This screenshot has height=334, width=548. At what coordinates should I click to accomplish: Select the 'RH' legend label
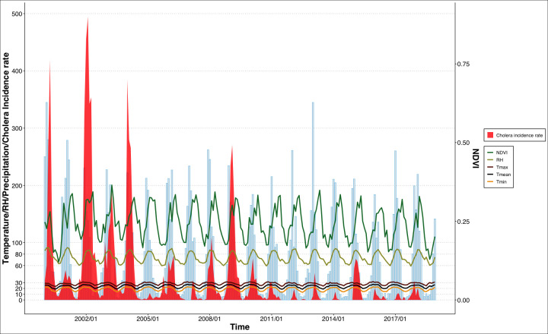[x=499, y=159]
